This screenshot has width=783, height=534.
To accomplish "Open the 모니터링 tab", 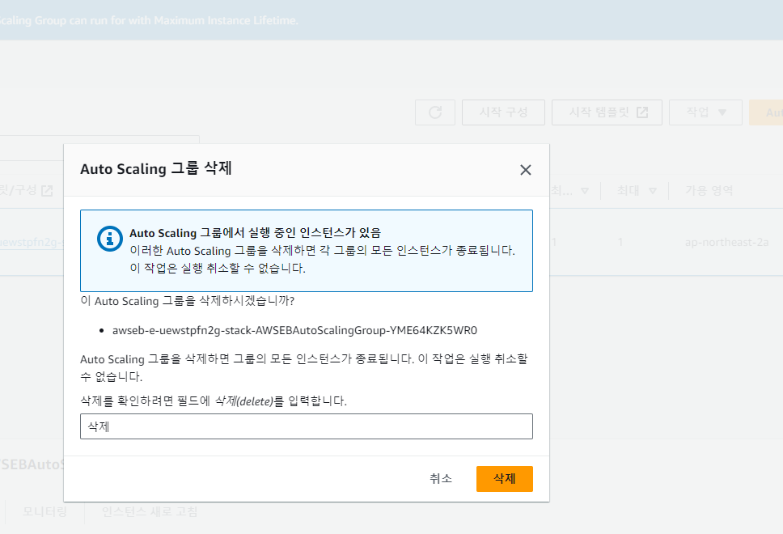I will pyautogui.click(x=44, y=511).
